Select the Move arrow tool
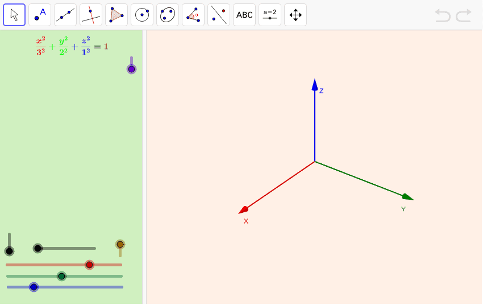 click(14, 15)
